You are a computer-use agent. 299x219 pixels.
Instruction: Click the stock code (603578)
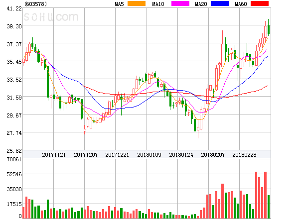pos(36,4)
